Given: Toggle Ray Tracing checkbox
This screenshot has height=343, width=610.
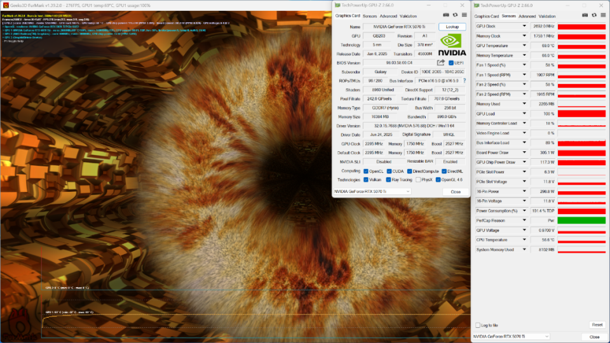Looking at the screenshot, I should (x=388, y=180).
